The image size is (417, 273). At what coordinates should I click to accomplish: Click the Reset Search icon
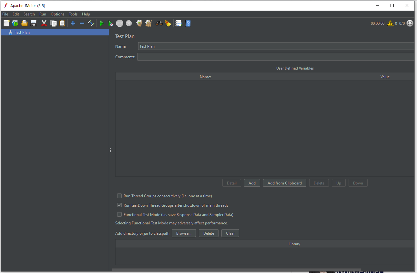pos(168,23)
